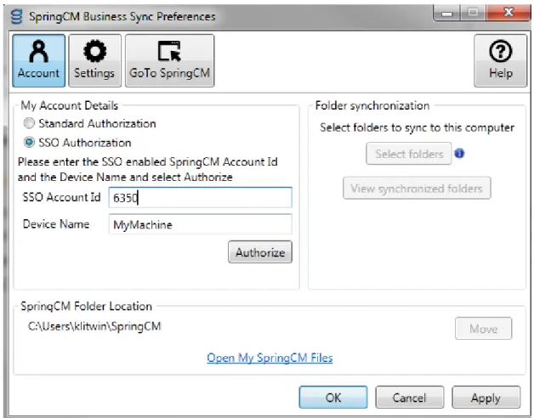Open the Help button
534x418 pixels.
click(x=500, y=60)
